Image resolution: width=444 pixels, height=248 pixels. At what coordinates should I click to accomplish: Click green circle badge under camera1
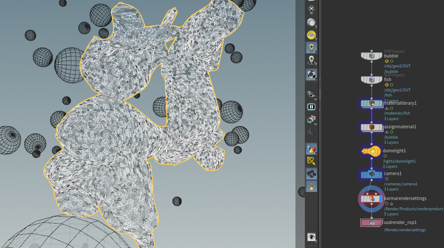click(x=387, y=179)
